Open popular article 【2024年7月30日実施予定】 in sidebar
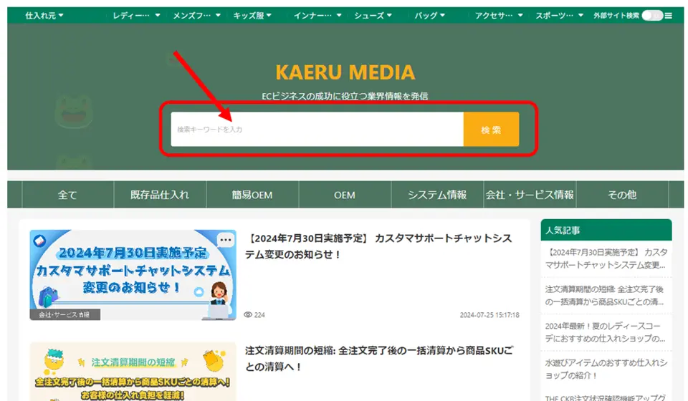This screenshot has height=401, width=688. point(606,259)
